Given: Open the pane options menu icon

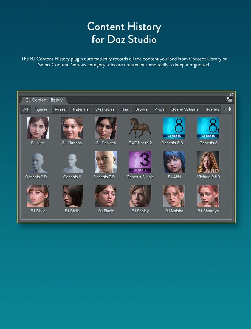Looking at the screenshot, I should [x=230, y=100].
